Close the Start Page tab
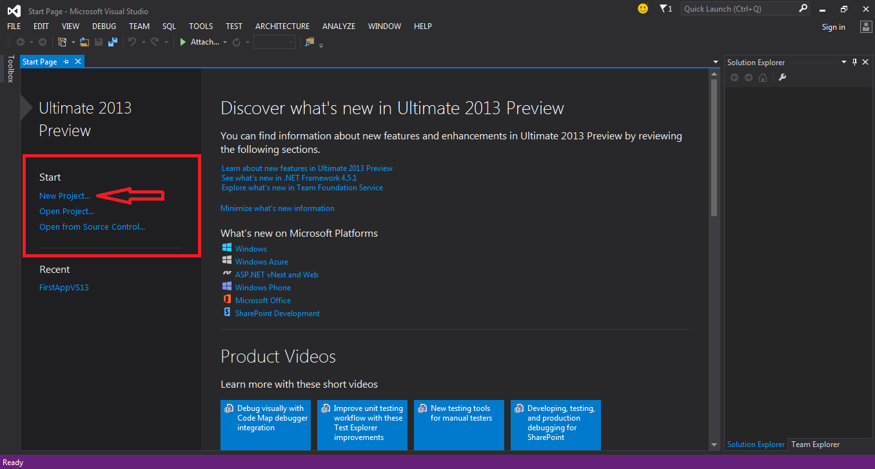The image size is (875, 469). coord(78,61)
